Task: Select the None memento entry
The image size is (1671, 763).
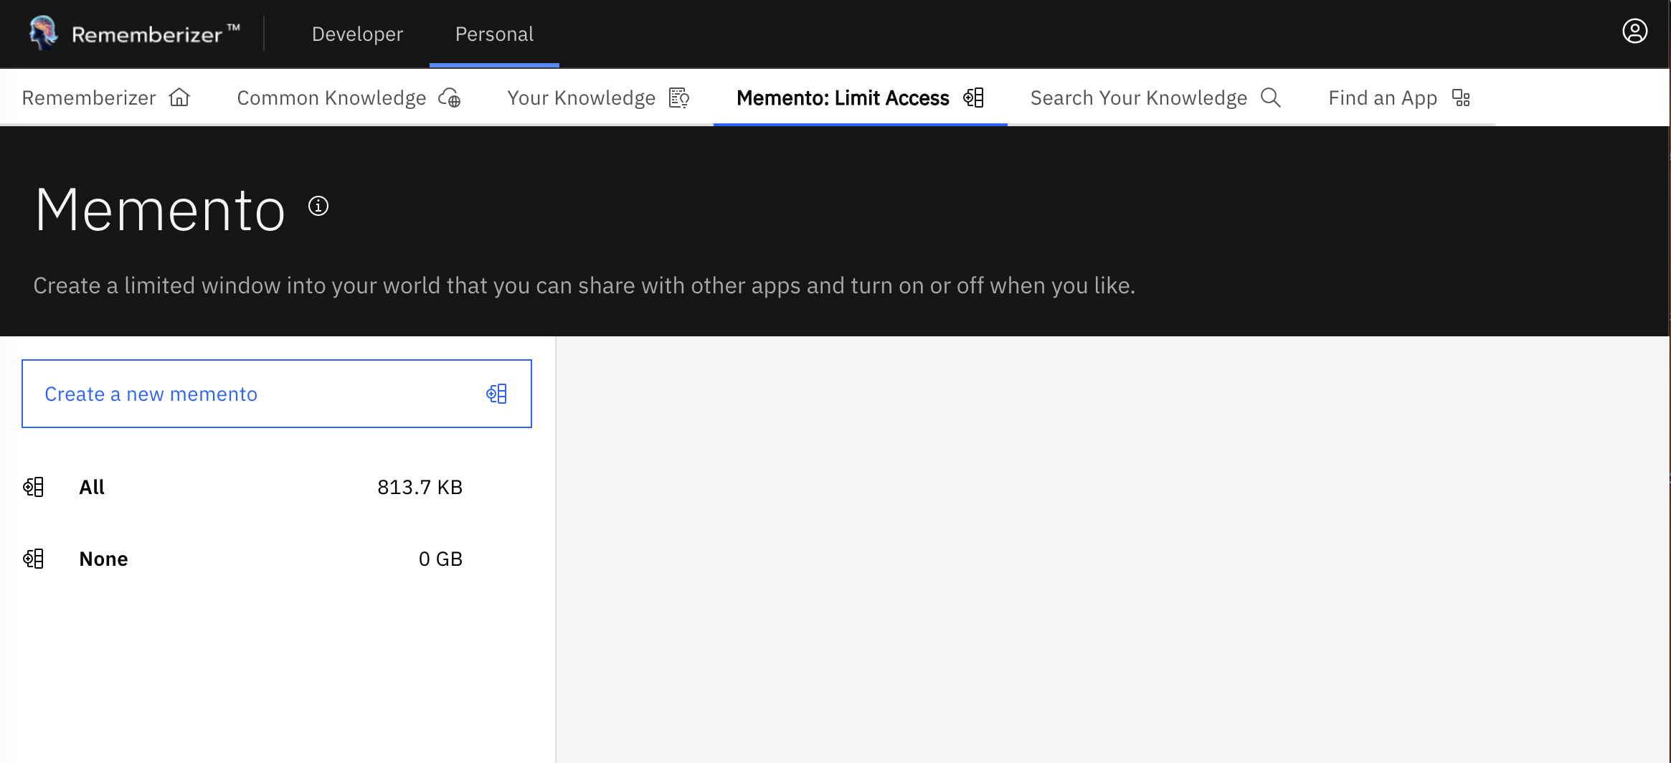Action: click(103, 559)
